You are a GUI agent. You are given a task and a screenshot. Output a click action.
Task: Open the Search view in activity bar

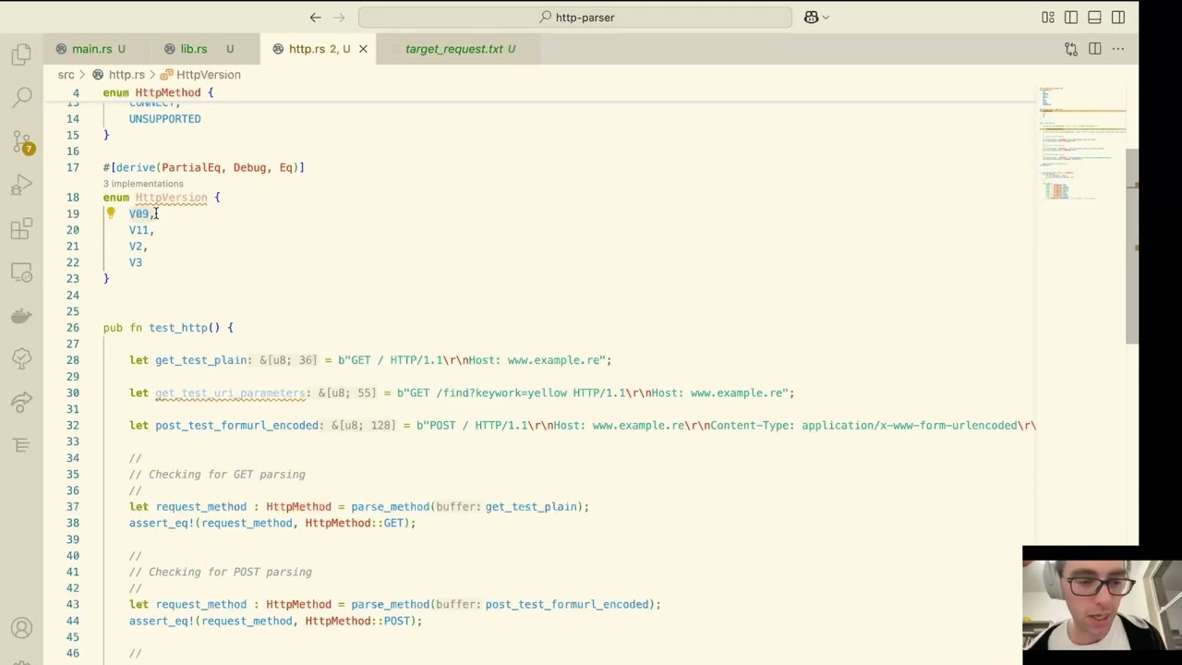pyautogui.click(x=22, y=96)
